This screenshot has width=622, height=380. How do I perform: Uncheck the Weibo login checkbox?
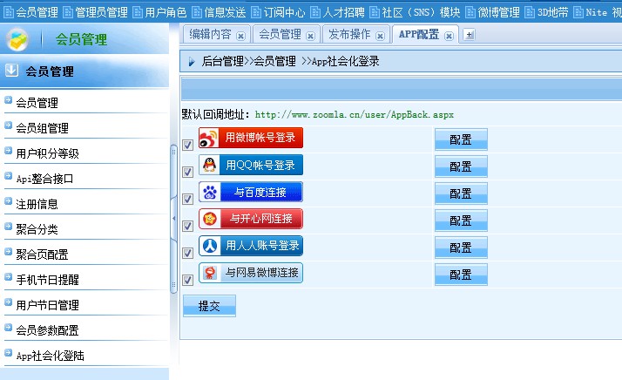pos(187,146)
